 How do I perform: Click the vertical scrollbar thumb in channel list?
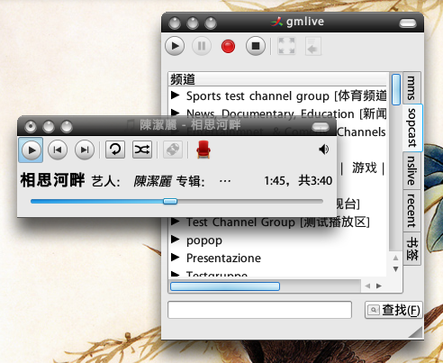click(x=396, y=89)
